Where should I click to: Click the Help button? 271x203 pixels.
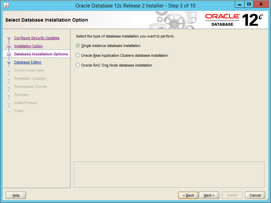pyautogui.click(x=16, y=195)
